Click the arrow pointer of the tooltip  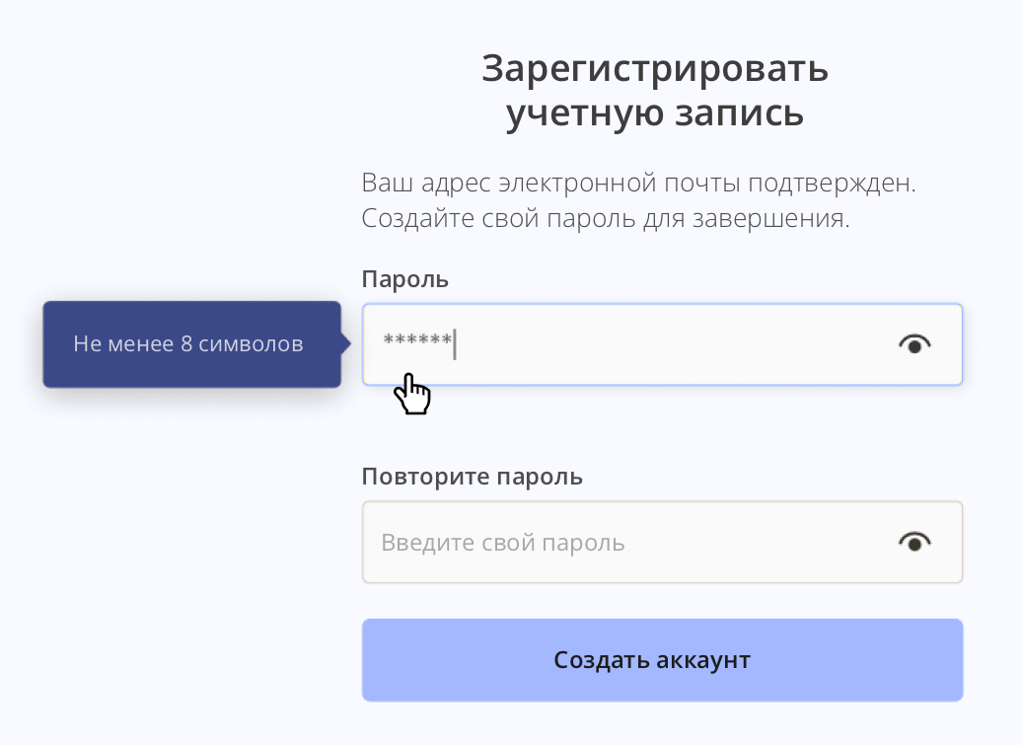click(x=346, y=344)
